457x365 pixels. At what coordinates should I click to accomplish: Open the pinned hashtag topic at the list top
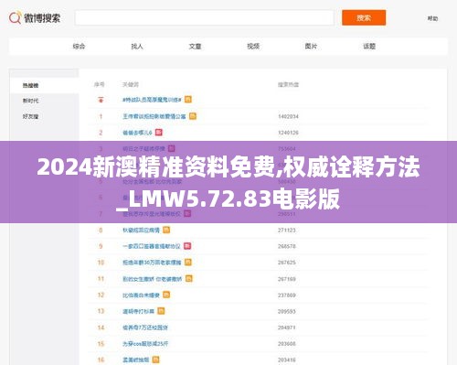pyautogui.click(x=152, y=100)
